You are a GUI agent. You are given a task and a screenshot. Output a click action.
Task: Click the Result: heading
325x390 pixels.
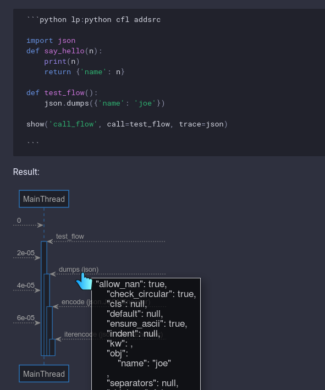point(26,172)
